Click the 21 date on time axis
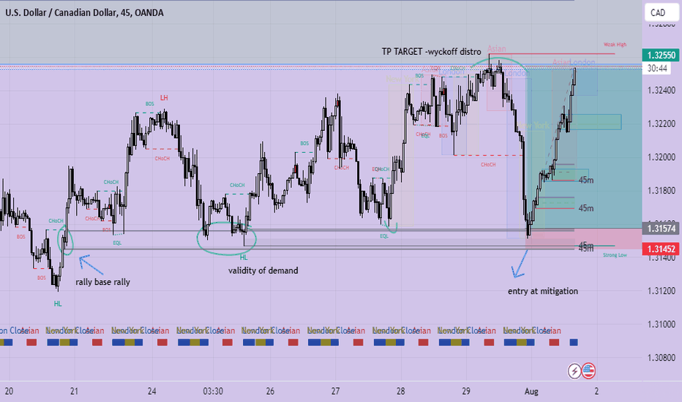This screenshot has height=402, width=682. 74,391
